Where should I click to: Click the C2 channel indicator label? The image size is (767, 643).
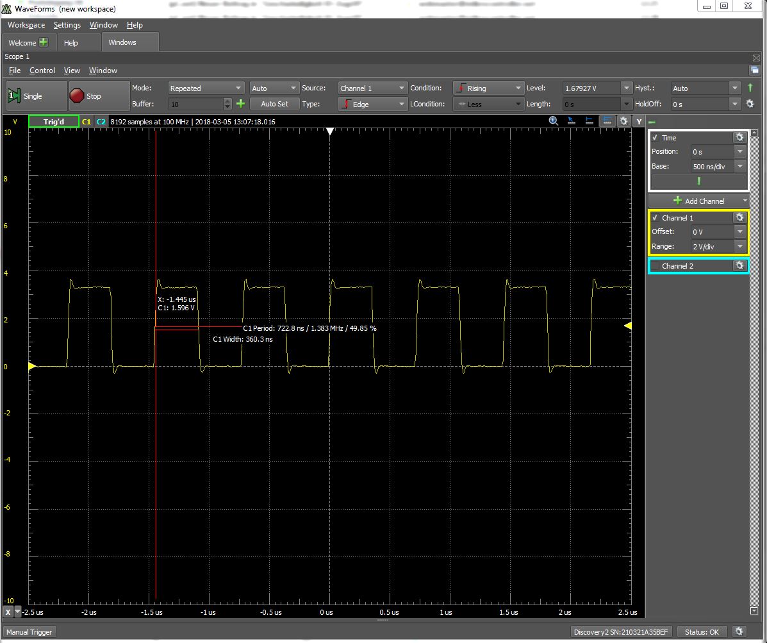coord(101,121)
